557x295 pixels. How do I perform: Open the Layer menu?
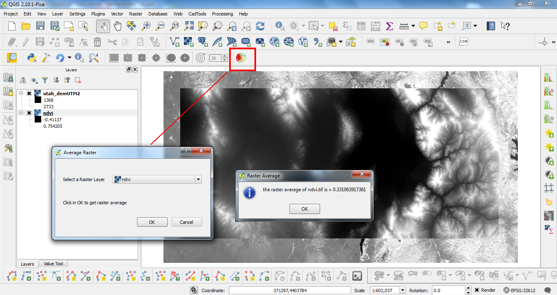coord(57,14)
